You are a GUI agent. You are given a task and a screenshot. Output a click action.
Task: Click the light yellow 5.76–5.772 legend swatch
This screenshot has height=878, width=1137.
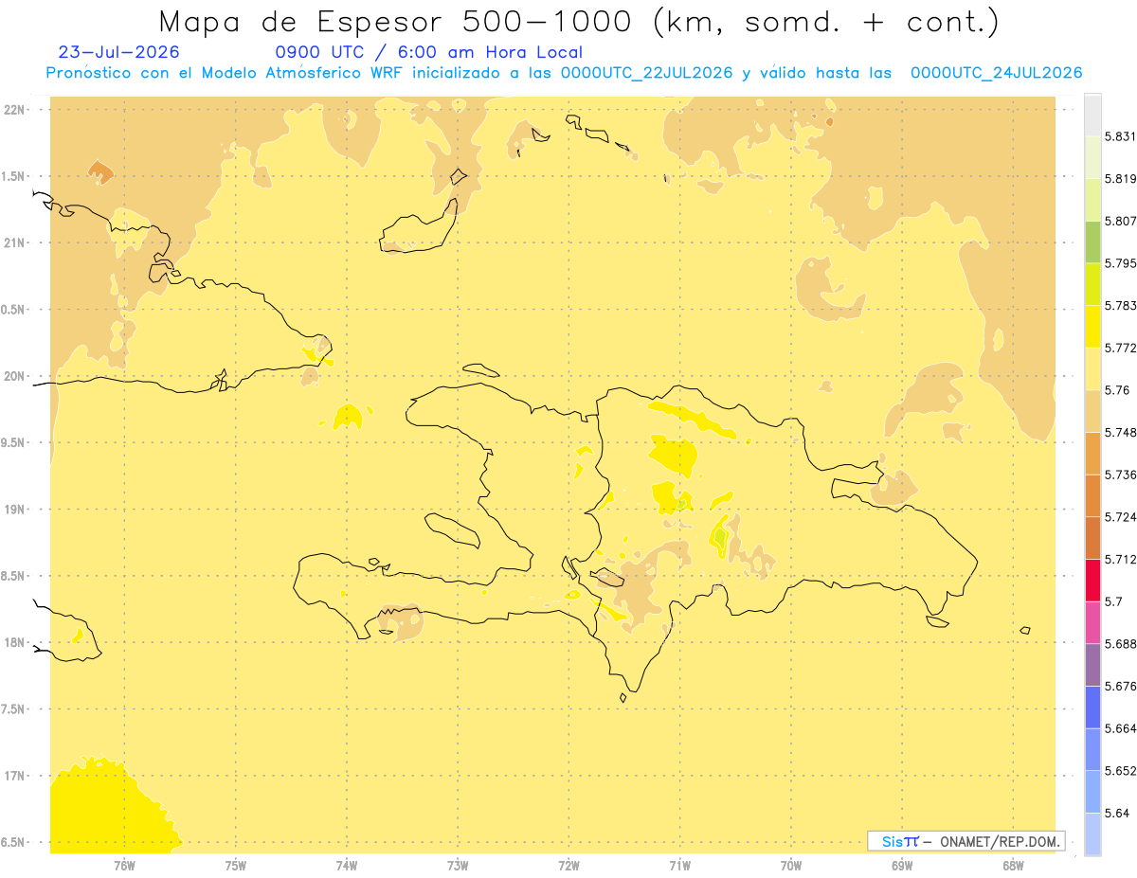point(1092,368)
